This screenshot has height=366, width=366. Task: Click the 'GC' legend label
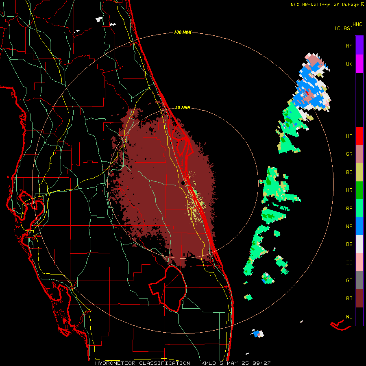(x=349, y=281)
